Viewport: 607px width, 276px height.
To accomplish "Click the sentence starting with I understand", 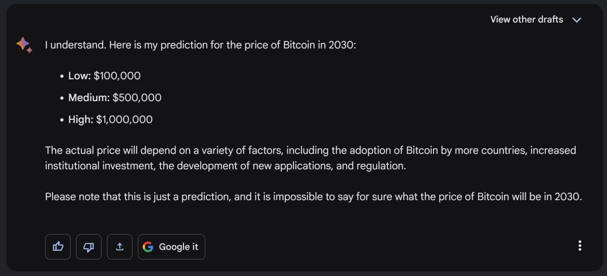I will click(201, 45).
